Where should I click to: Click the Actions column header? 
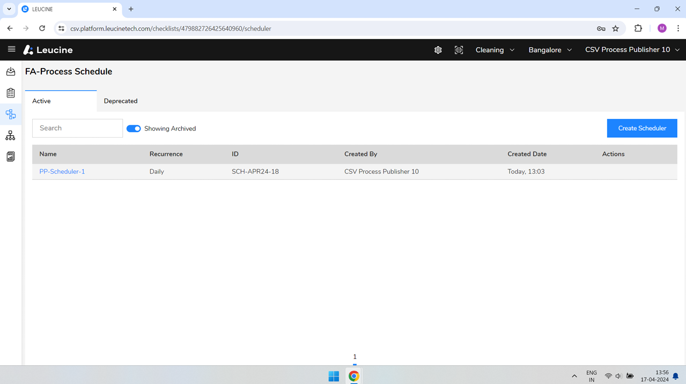pyautogui.click(x=613, y=154)
